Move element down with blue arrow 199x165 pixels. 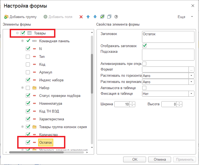pyautogui.click(x=95, y=17)
